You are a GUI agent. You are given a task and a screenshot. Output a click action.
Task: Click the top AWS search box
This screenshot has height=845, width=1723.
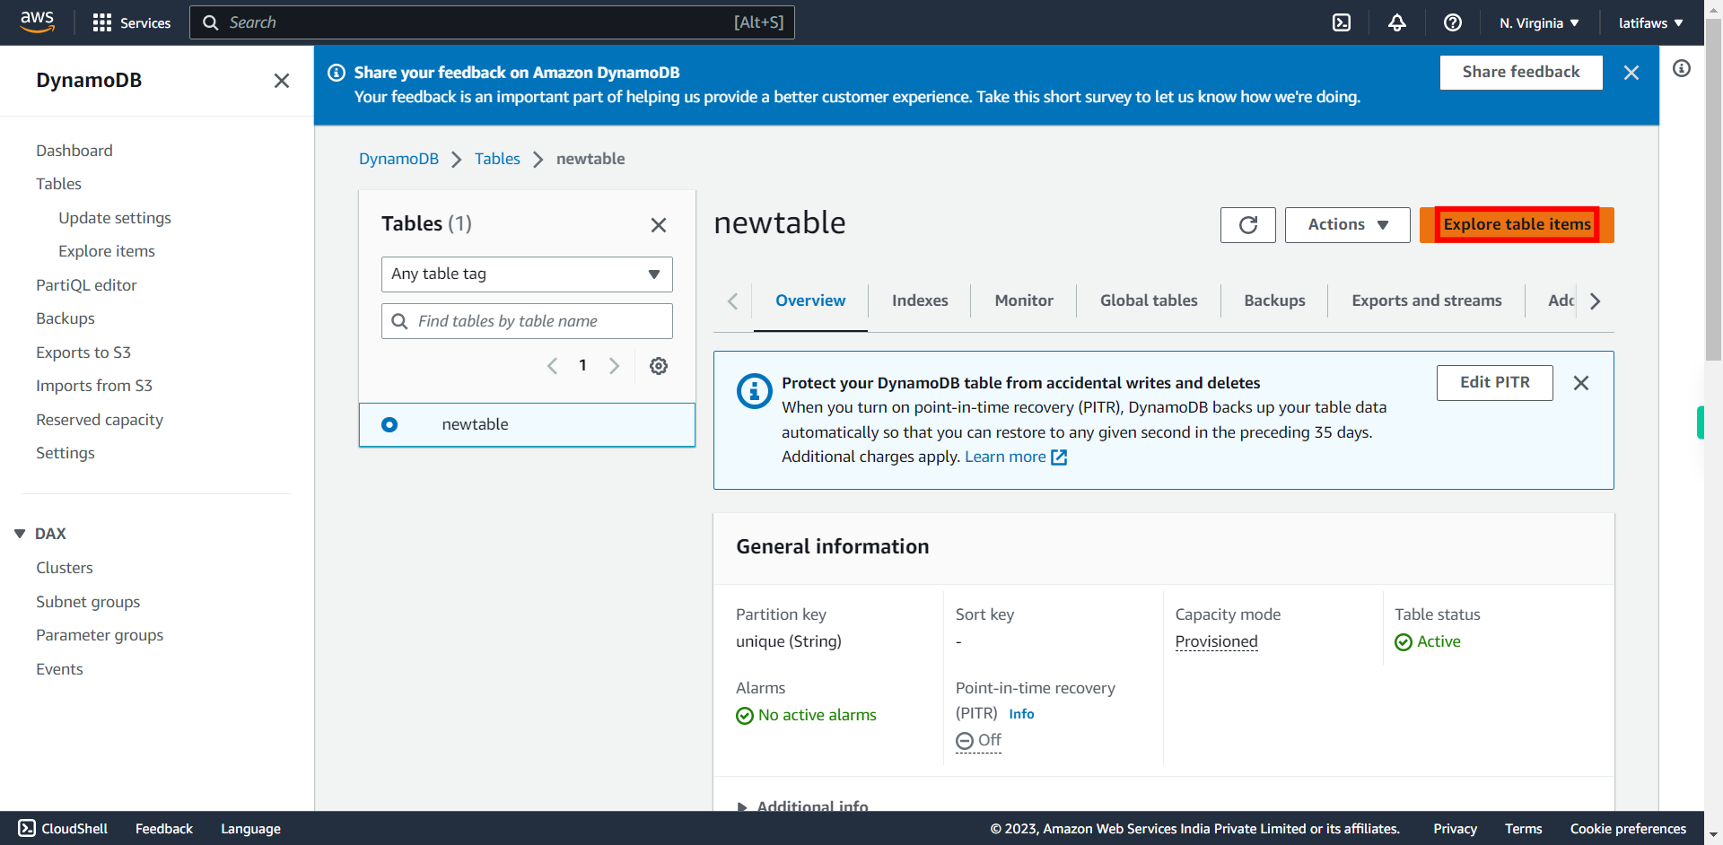point(492,22)
